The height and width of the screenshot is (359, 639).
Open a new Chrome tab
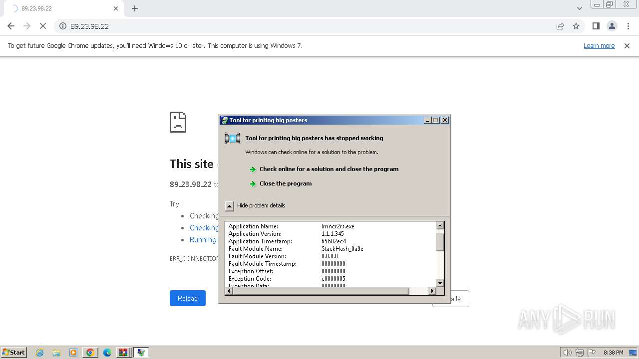(135, 8)
